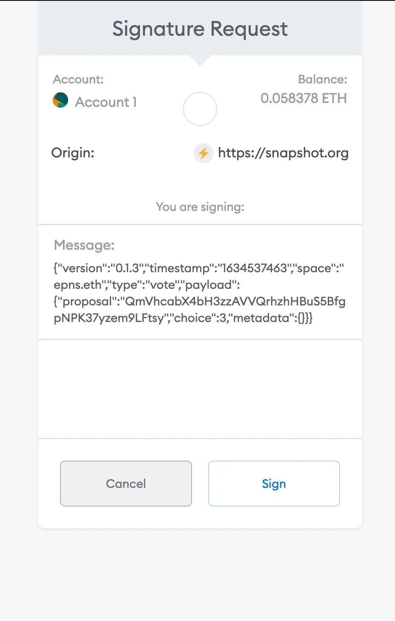Click the Account 1 name label
395x621 pixels.
(106, 102)
